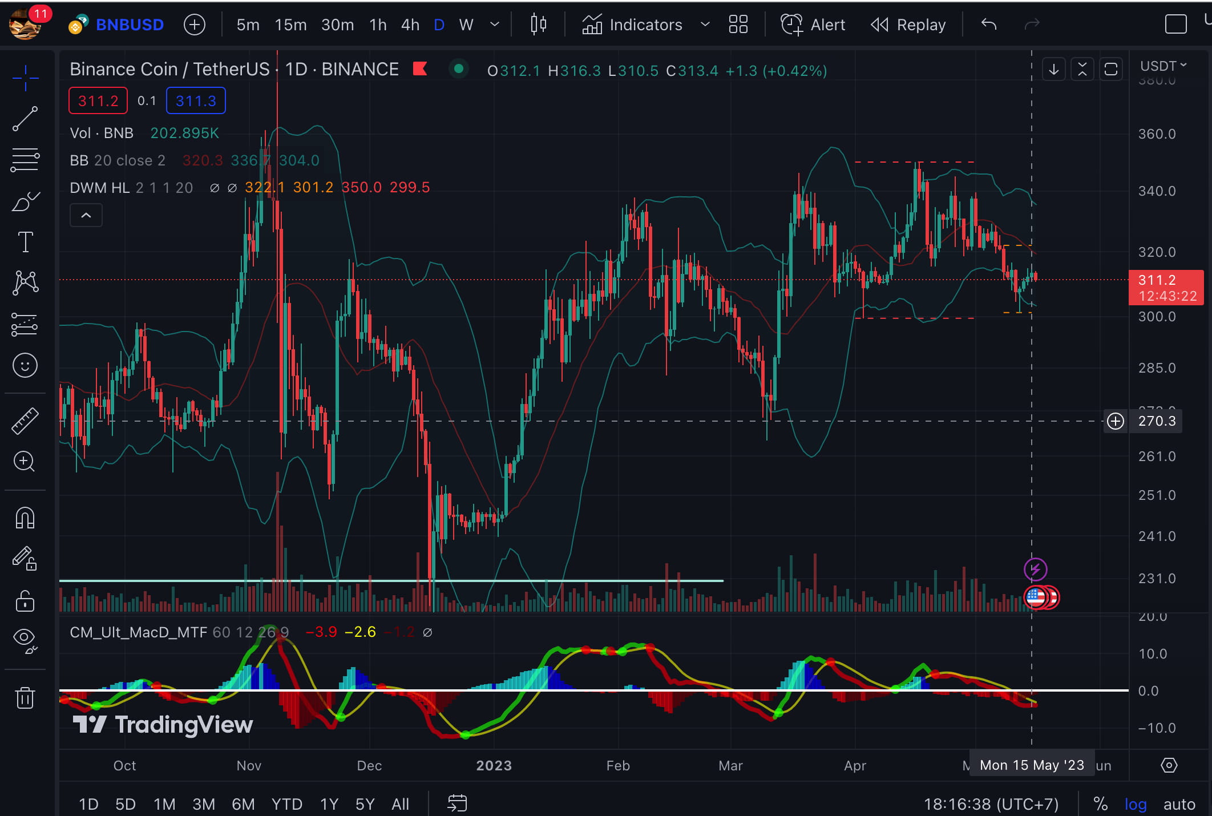Select the text annotation tool
Viewport: 1212px width, 816px height.
pos(25,242)
